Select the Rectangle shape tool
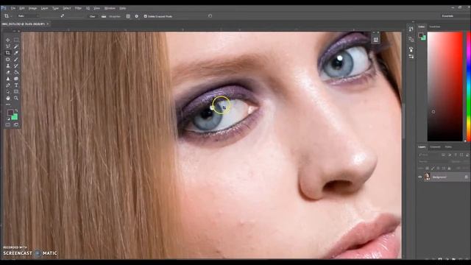This screenshot has width=471, height=265. [x=16, y=91]
